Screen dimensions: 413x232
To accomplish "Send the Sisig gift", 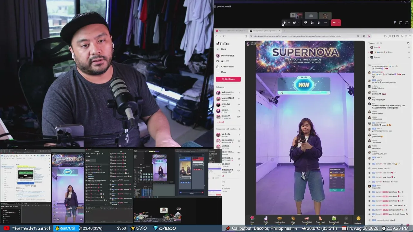I will [293, 220].
